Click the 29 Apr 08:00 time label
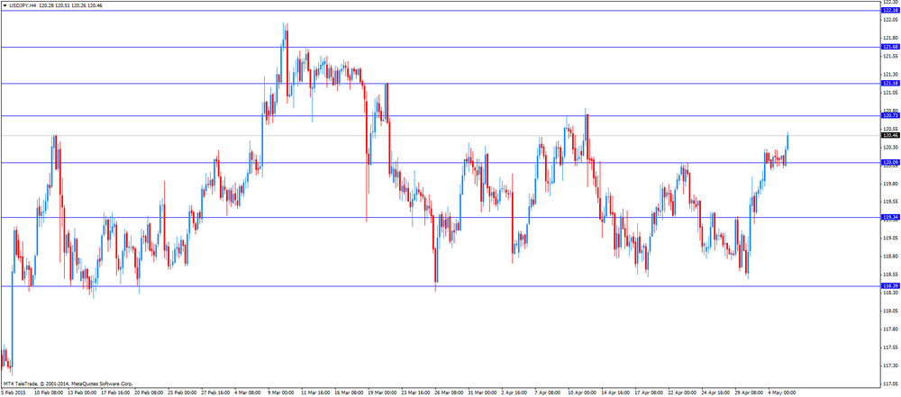Screen dimensions: 901x397 [749, 393]
